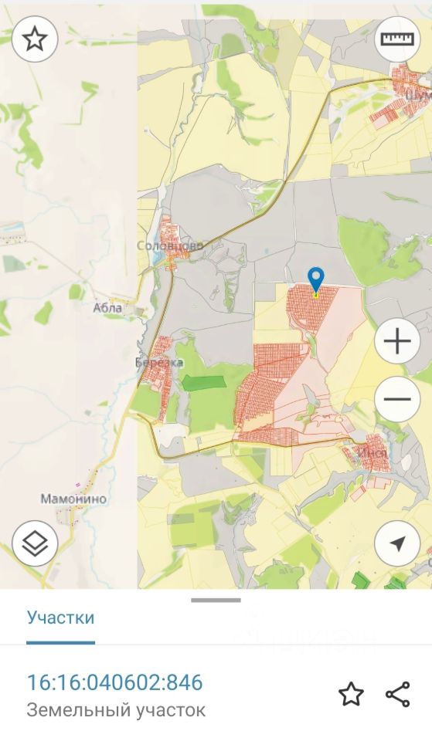Share the land parcel info

(x=397, y=694)
